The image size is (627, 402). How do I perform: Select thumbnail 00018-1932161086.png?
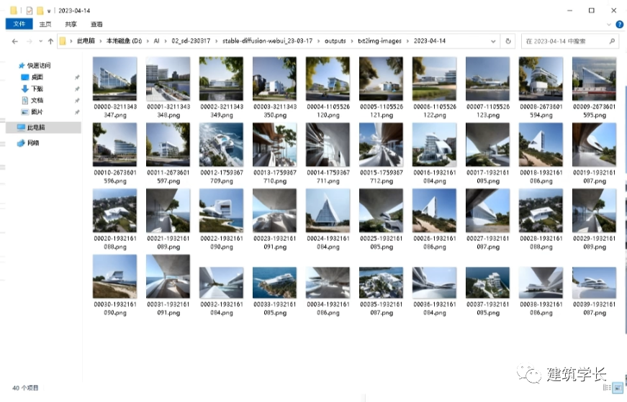click(541, 145)
